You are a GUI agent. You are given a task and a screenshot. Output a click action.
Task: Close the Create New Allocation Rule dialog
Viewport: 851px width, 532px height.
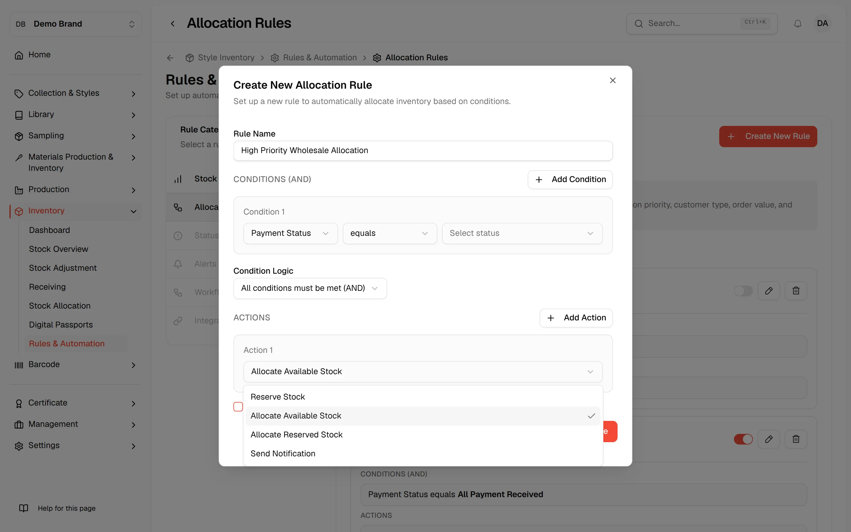pos(613,81)
